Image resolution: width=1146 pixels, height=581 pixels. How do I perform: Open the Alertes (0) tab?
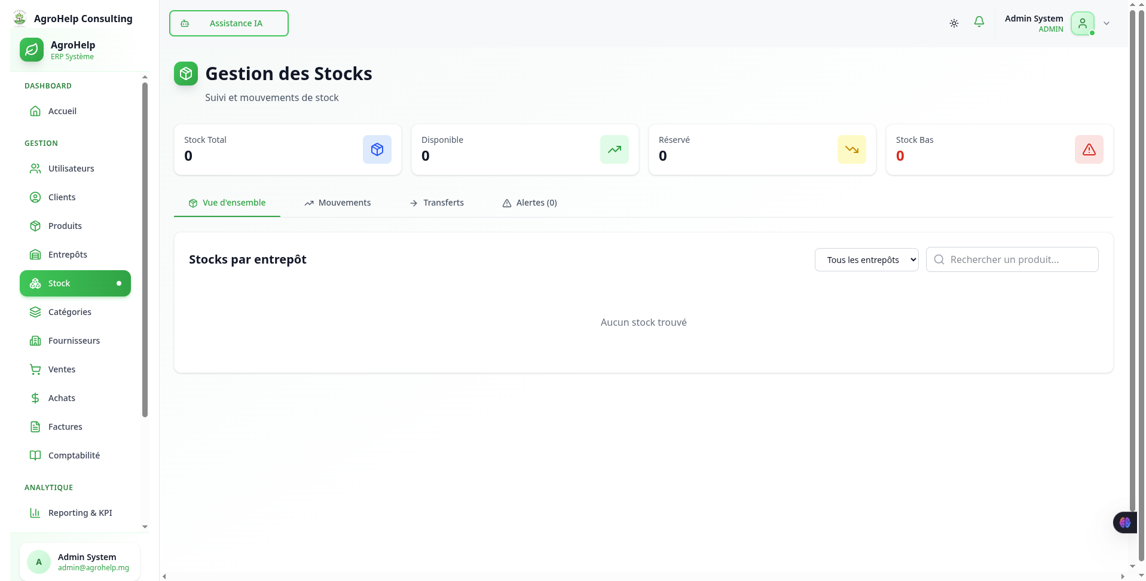pyautogui.click(x=529, y=203)
